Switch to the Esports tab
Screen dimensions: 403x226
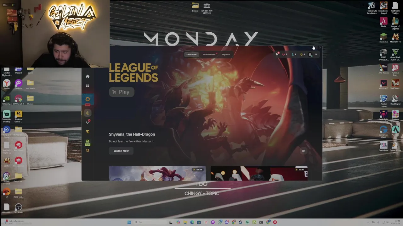[x=226, y=54]
